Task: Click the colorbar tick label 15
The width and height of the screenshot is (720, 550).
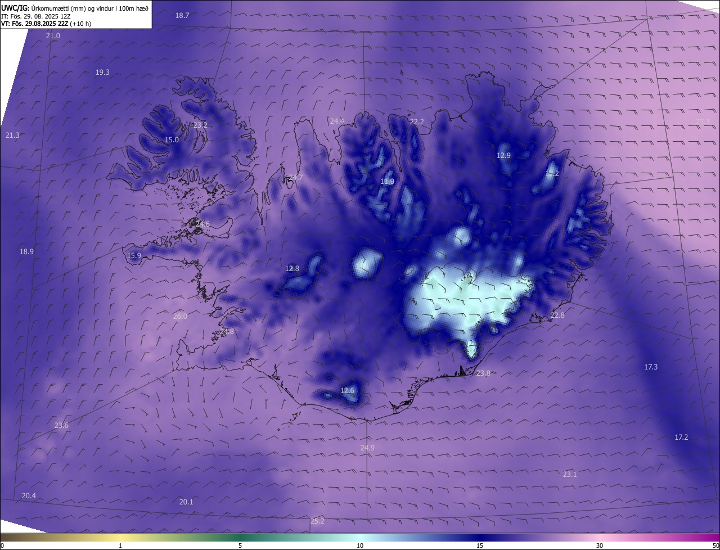Action: (x=480, y=546)
